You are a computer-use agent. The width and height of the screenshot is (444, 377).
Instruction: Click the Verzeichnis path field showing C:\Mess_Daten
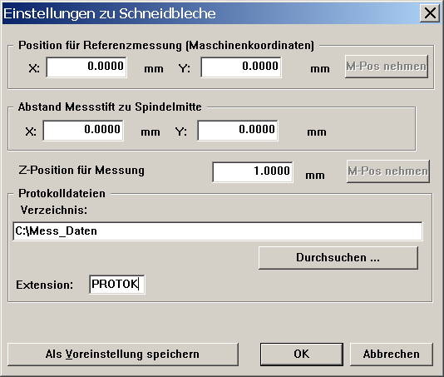pos(218,231)
